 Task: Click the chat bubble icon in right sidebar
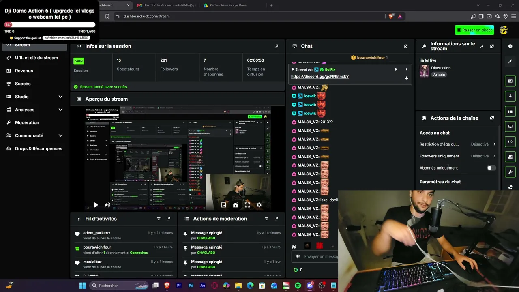pos(510,127)
